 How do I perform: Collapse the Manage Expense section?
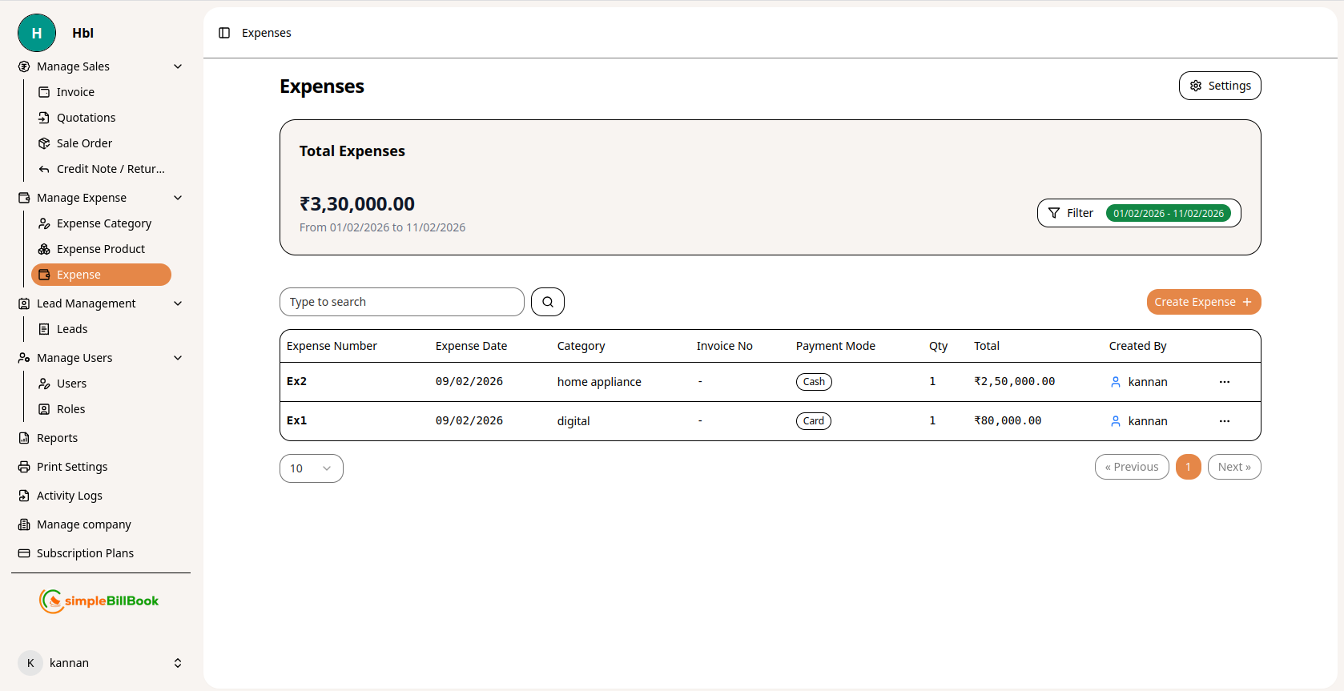click(x=178, y=198)
